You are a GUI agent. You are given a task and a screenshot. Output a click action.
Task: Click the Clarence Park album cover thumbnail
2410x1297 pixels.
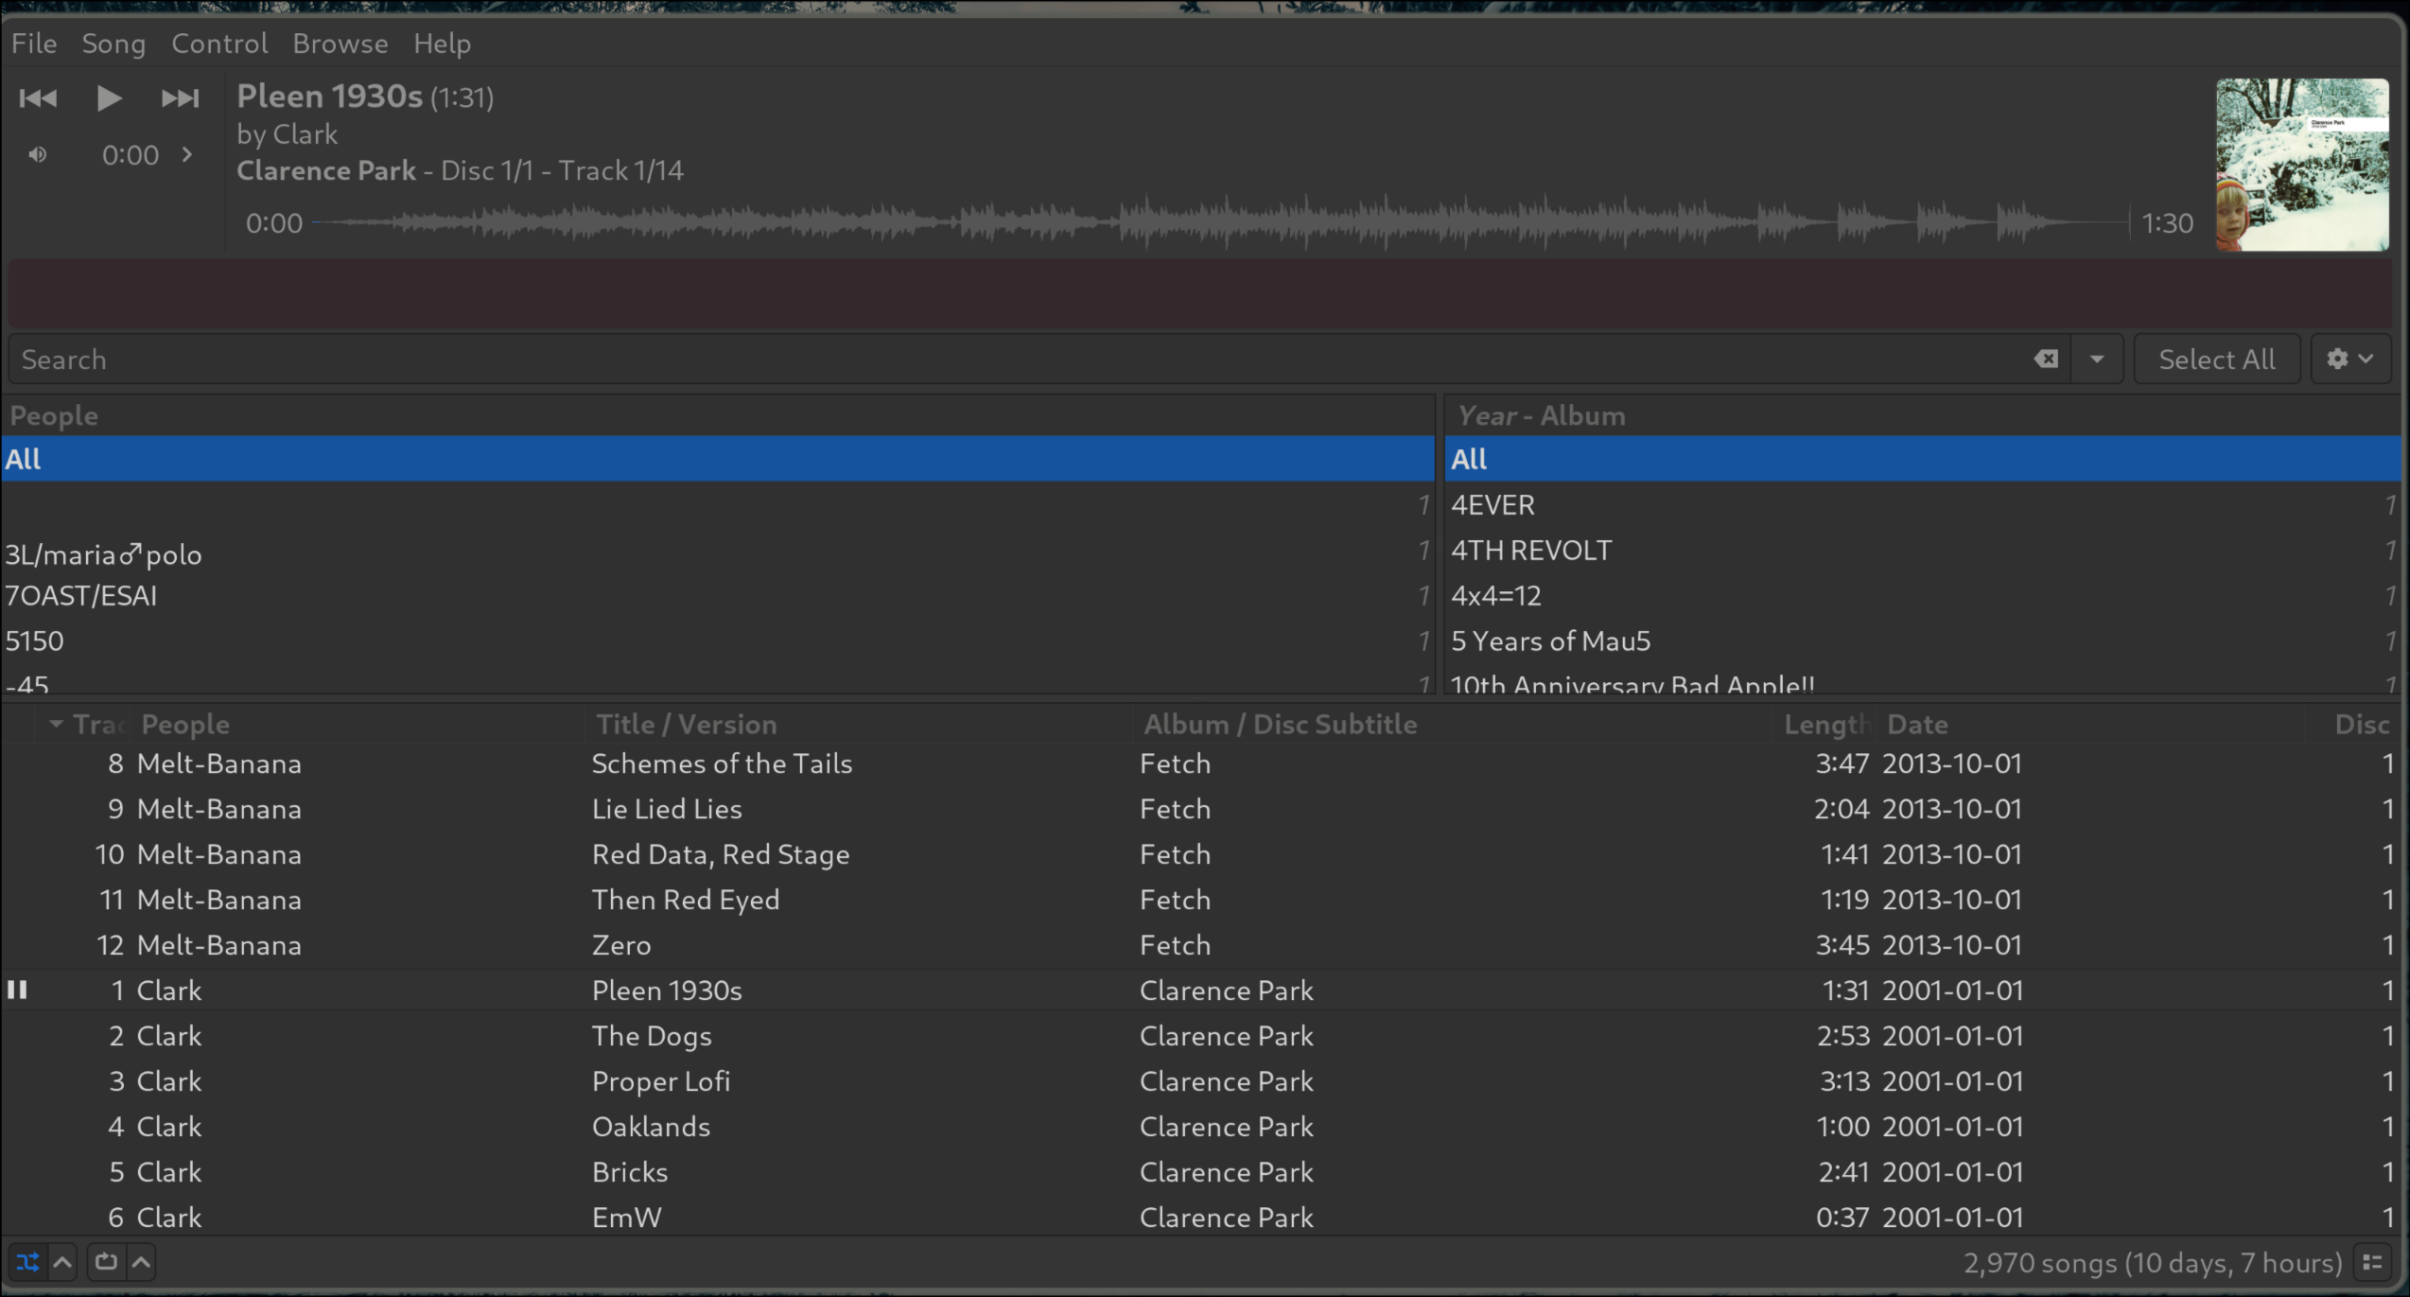point(2301,165)
